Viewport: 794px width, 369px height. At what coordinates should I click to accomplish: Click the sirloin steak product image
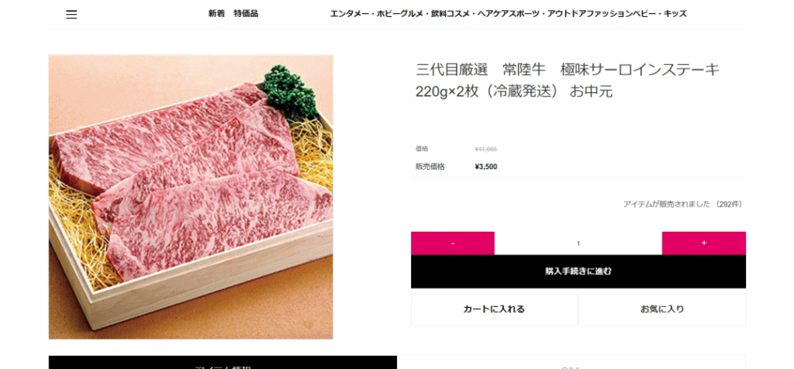191,197
